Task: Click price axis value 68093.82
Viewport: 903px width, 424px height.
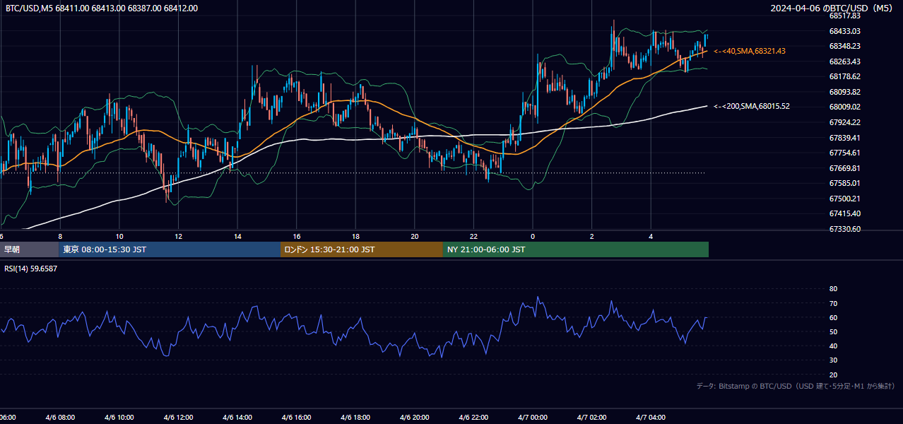Action: (x=844, y=92)
